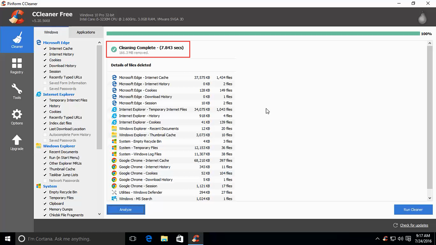Click the Internet Explorer category heading
This screenshot has height=245, width=436.
point(59,94)
